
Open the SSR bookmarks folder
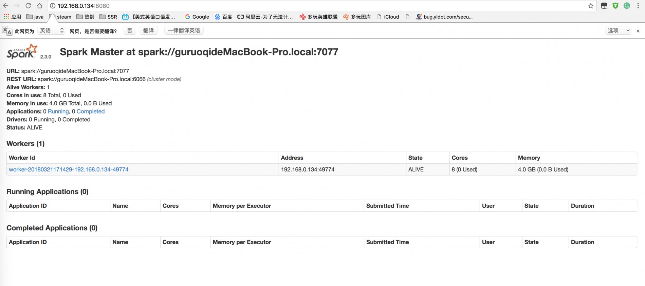(108, 17)
